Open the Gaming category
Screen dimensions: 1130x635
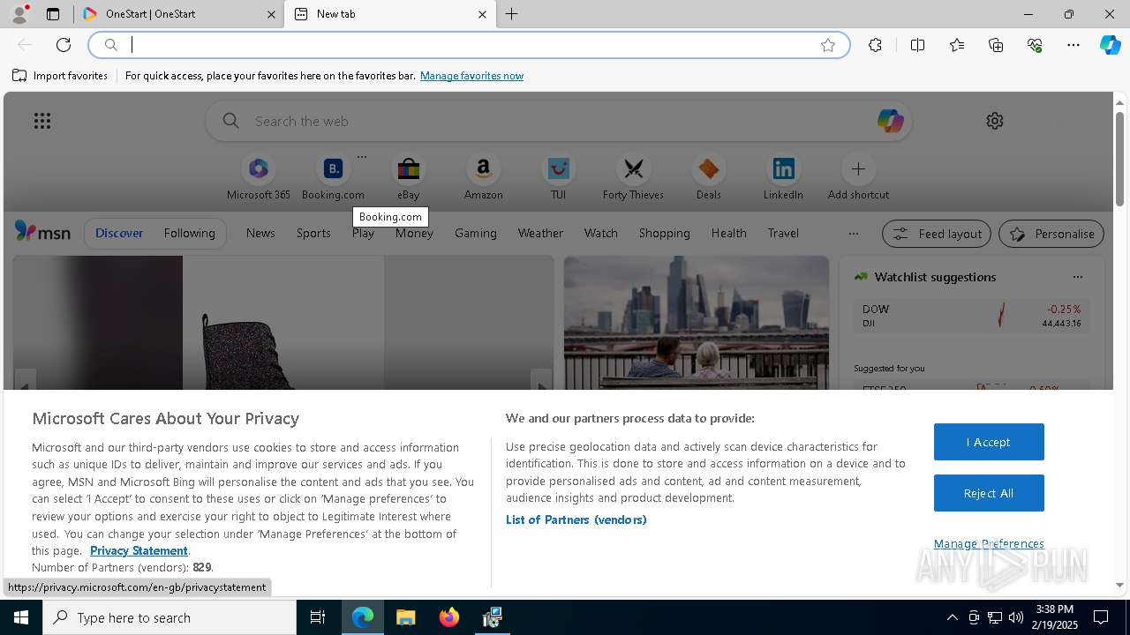475,233
